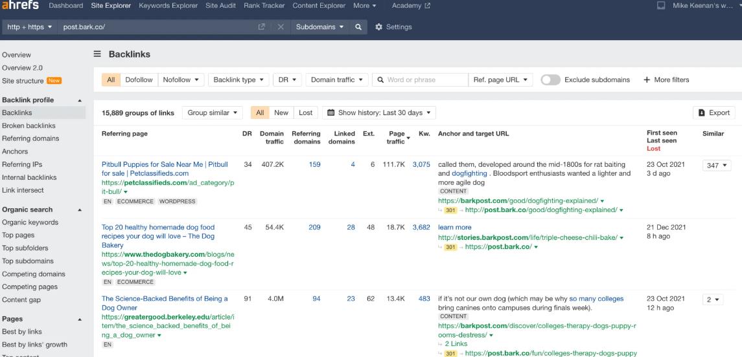The height and width of the screenshot is (357, 742).
Task: Open the More menu dropdown
Action: (365, 6)
